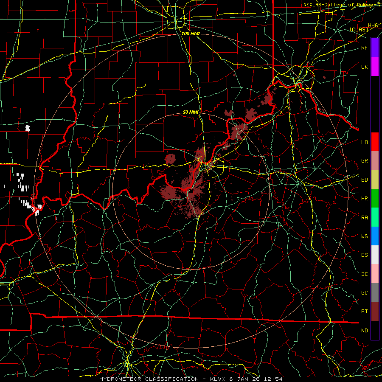Click the IC legend label

coord(365,274)
